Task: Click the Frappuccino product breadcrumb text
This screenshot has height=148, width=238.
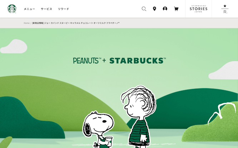Action: [76, 23]
